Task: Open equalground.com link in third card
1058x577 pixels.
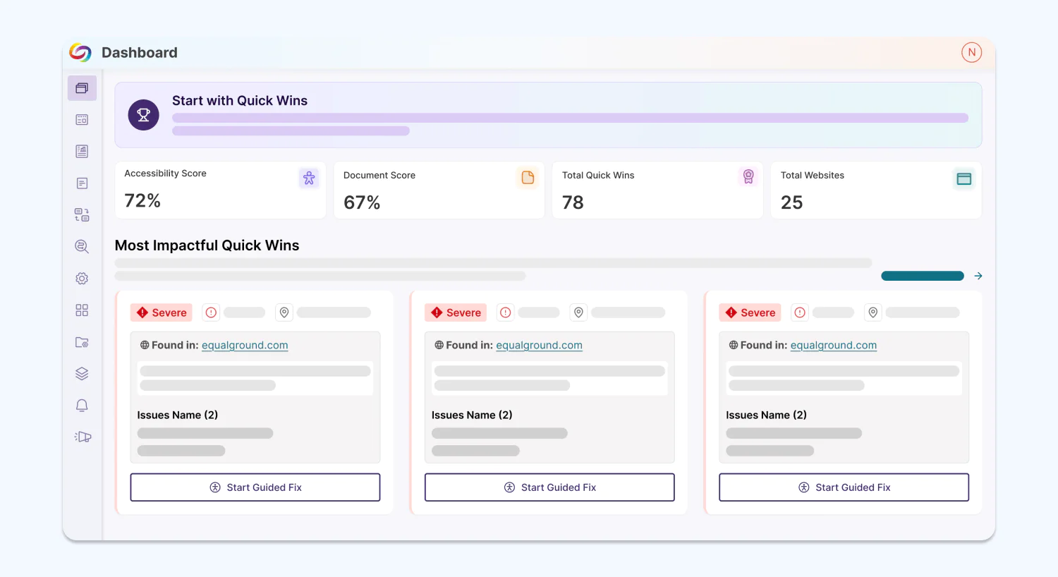Action: click(834, 345)
